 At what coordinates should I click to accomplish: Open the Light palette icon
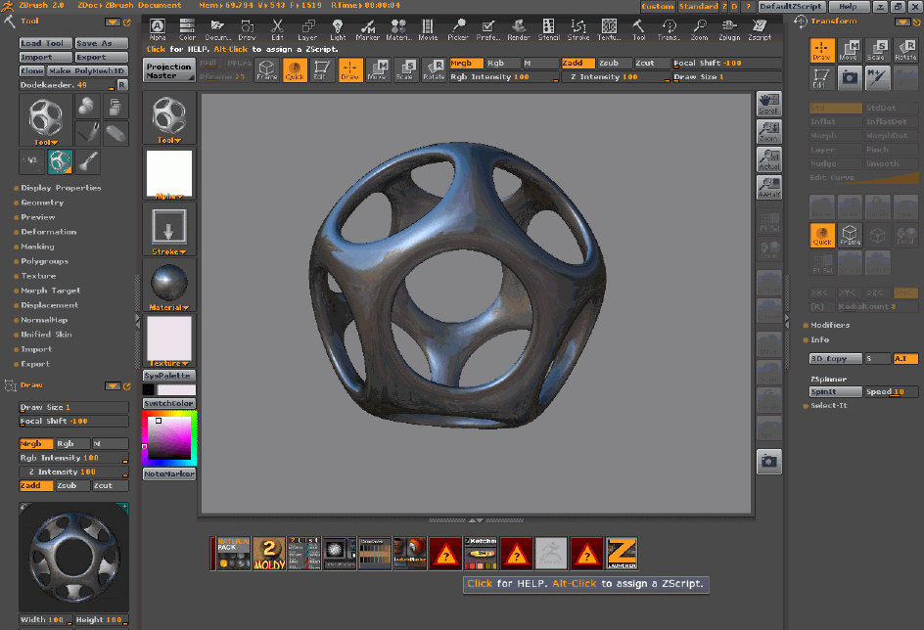338,29
